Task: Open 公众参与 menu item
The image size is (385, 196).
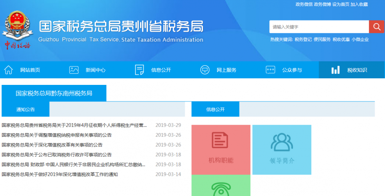Action: coord(292,70)
